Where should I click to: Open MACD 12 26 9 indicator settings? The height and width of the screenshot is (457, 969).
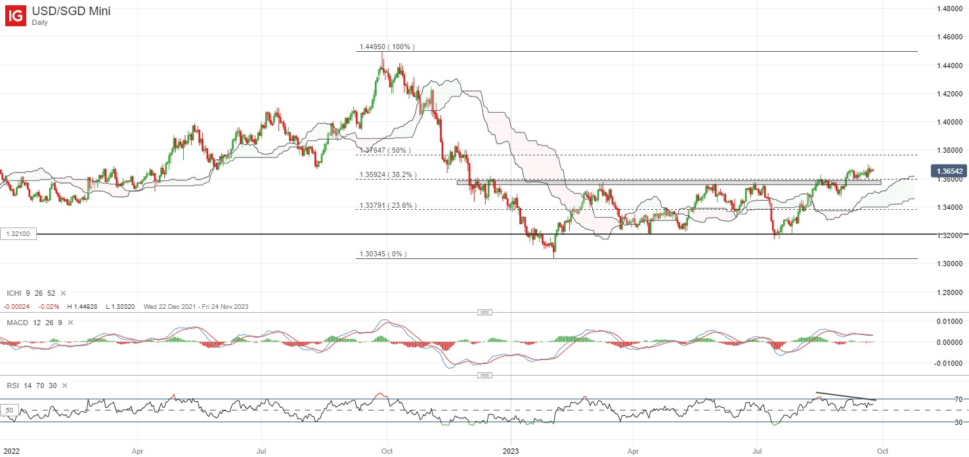tap(35, 323)
